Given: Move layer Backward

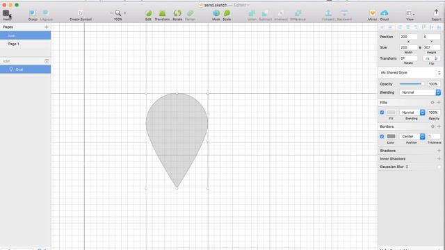Looking at the screenshot, I should pyautogui.click(x=344, y=13).
